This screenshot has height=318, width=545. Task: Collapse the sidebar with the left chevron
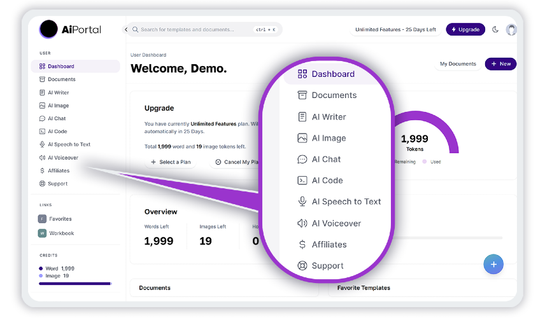pyautogui.click(x=126, y=29)
